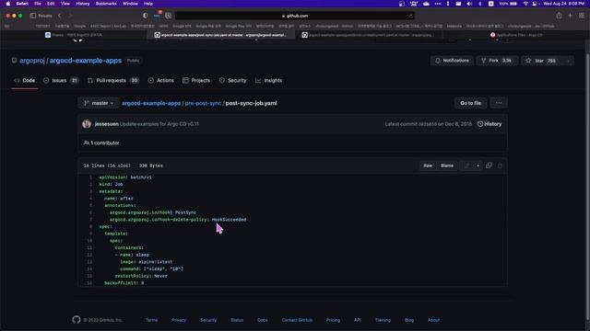Image resolution: width=590 pixels, height=331 pixels.
Task: Open the Window menu
Action: click(x=130, y=4)
